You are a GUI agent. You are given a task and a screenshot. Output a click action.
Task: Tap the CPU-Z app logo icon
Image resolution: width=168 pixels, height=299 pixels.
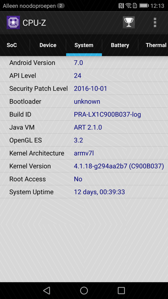tap(13, 22)
